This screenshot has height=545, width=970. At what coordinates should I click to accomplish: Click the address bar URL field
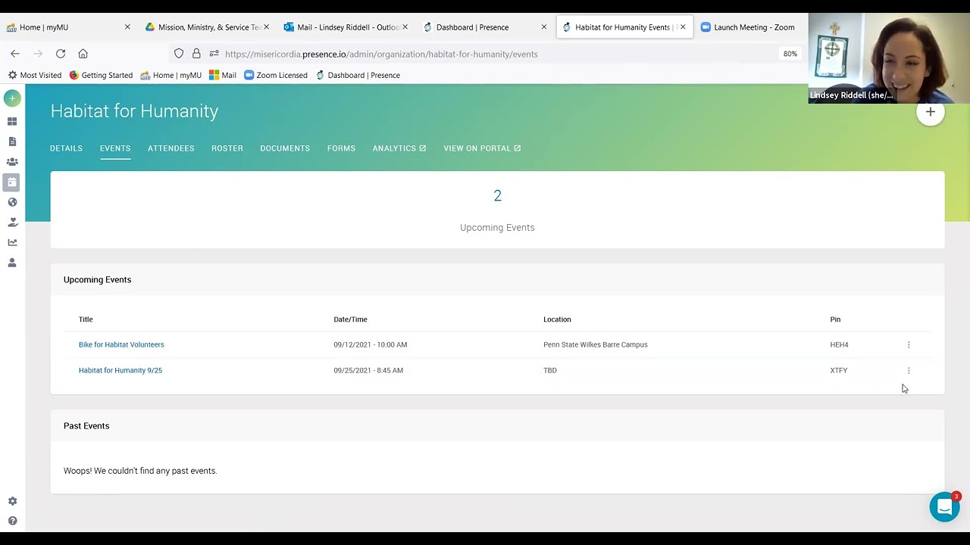485,54
